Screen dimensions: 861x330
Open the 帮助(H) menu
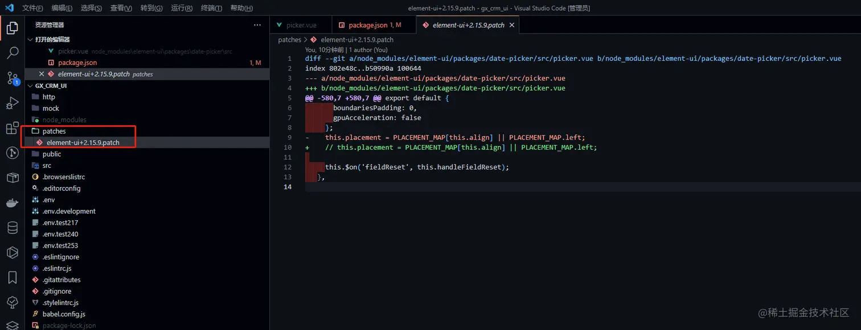coord(242,8)
